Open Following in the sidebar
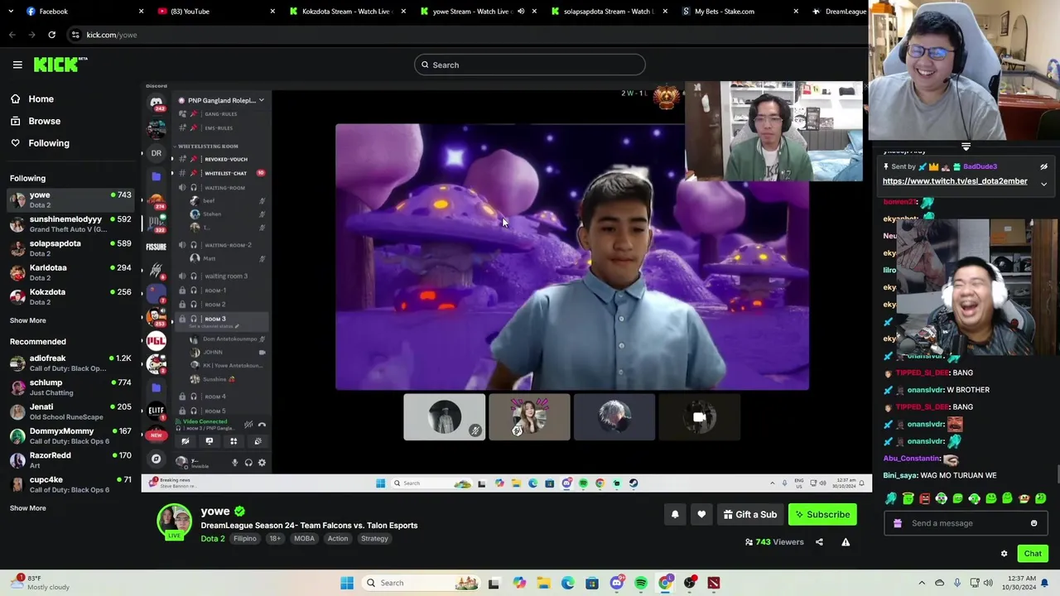The width and height of the screenshot is (1060, 596). (x=49, y=143)
